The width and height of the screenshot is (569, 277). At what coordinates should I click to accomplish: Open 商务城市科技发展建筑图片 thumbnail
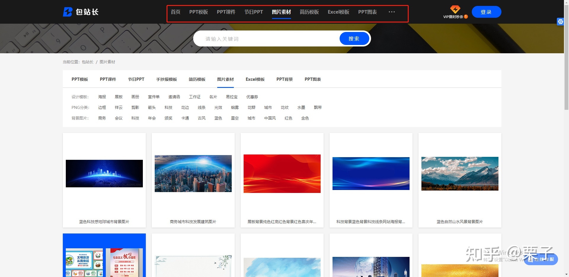193,173
